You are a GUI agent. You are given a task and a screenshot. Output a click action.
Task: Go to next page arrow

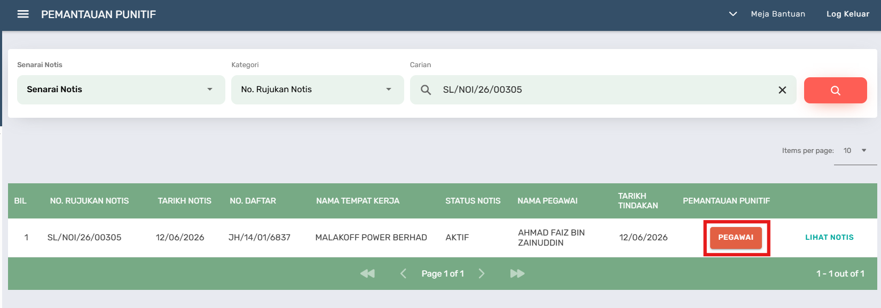pos(482,273)
